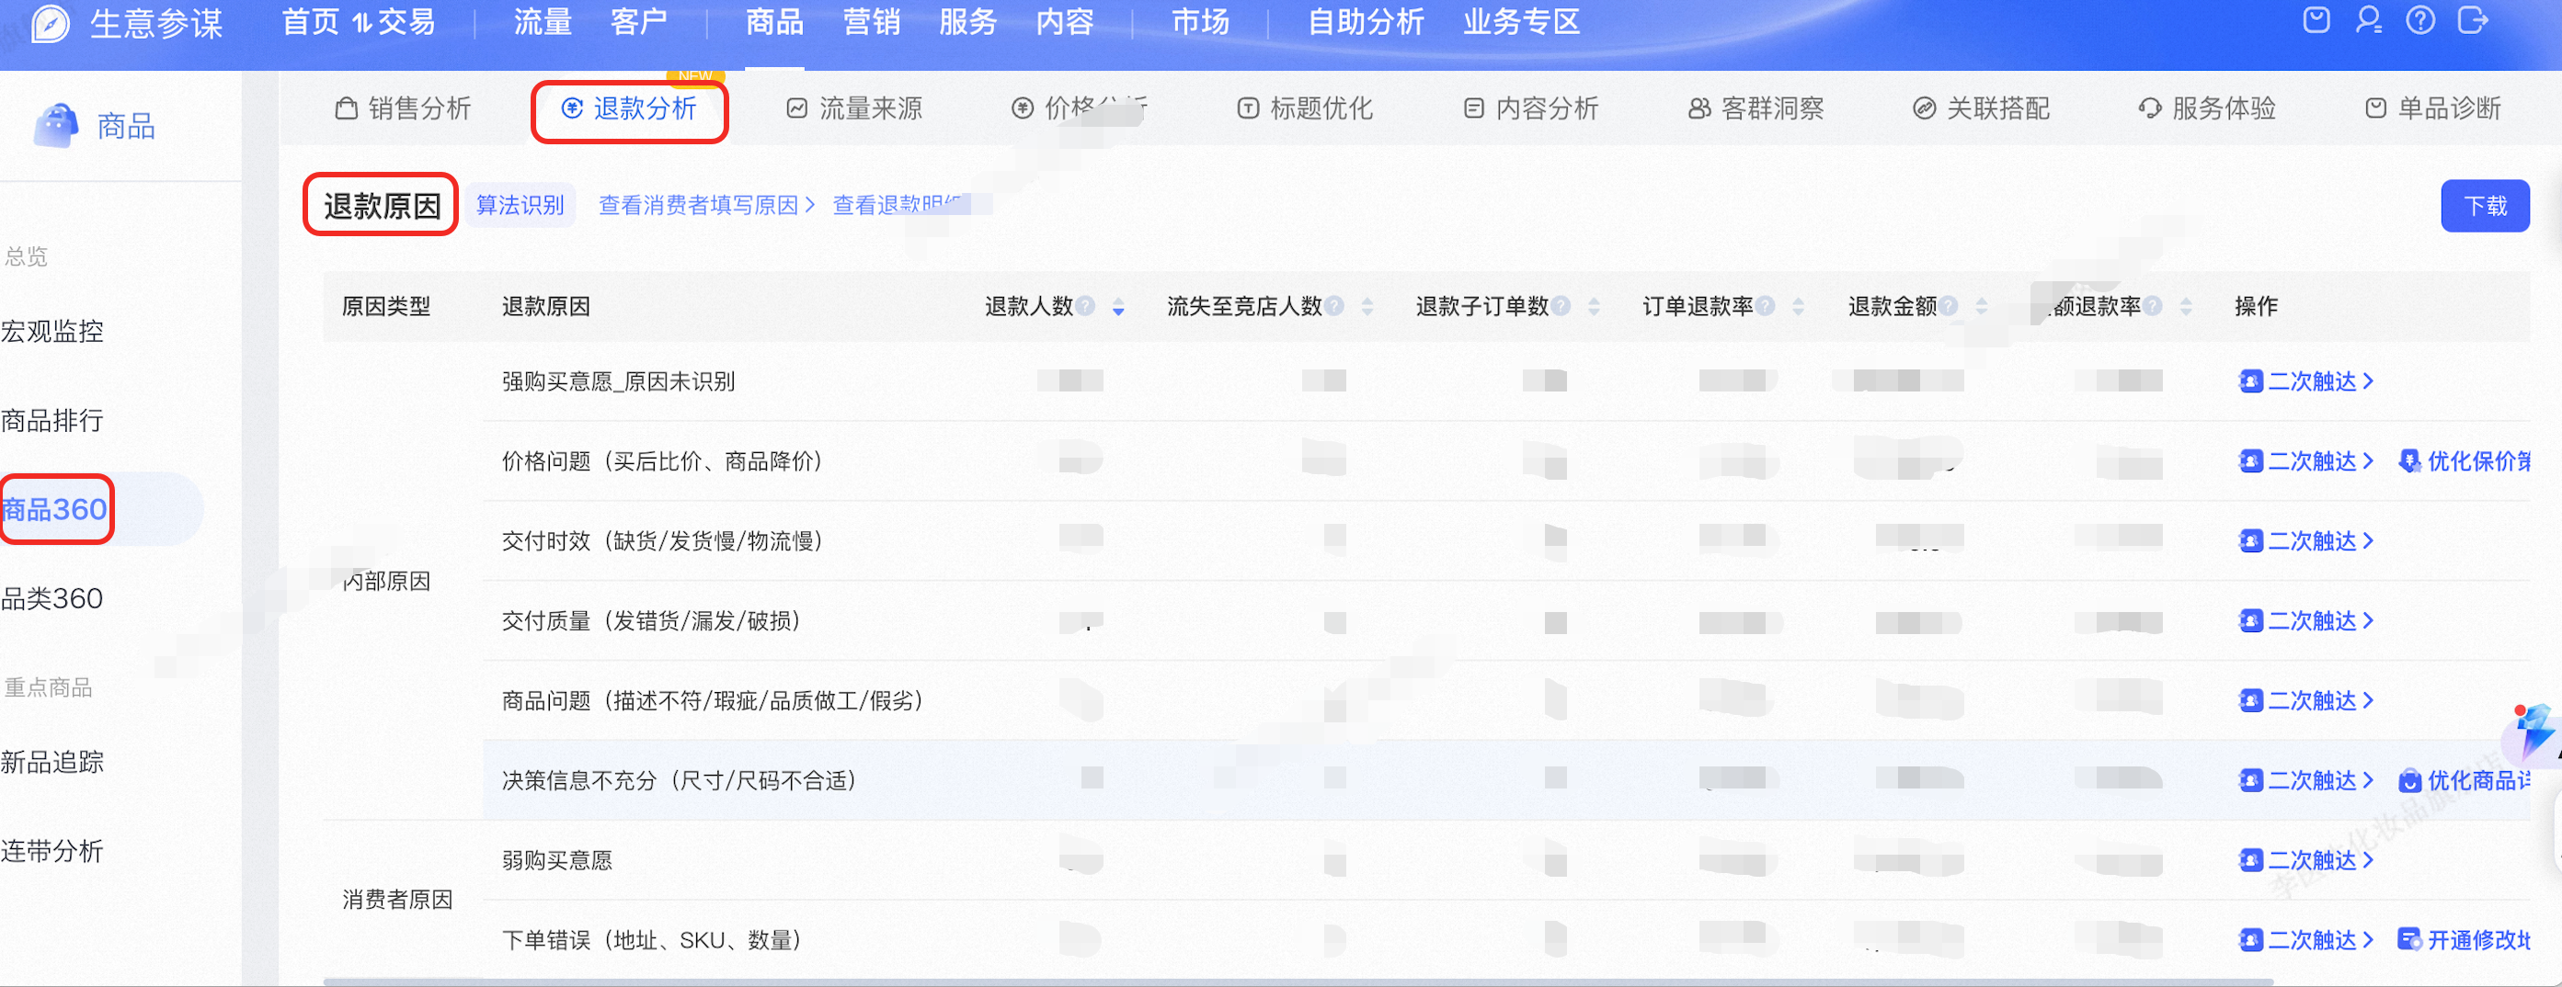
Task: Open the 退款分析 tab
Action: pyautogui.click(x=629, y=108)
